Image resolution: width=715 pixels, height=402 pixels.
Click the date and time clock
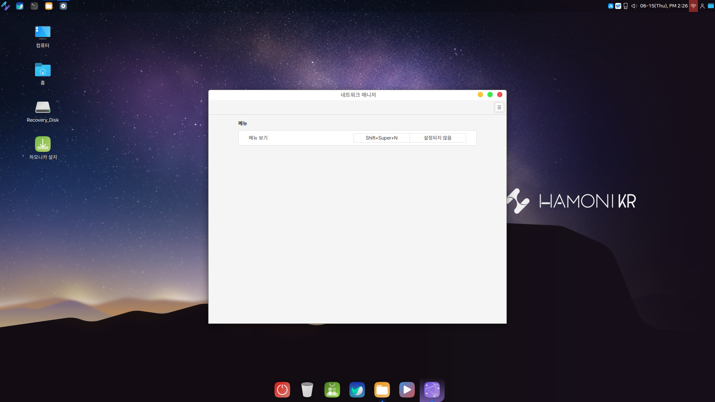tap(664, 6)
